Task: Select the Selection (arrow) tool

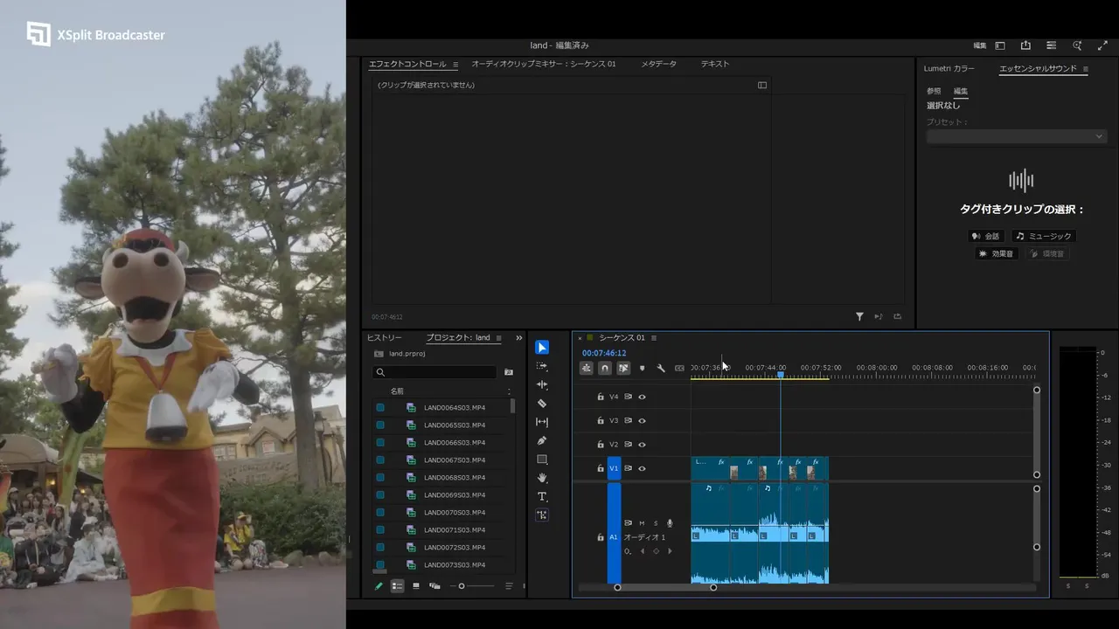Action: (x=542, y=348)
